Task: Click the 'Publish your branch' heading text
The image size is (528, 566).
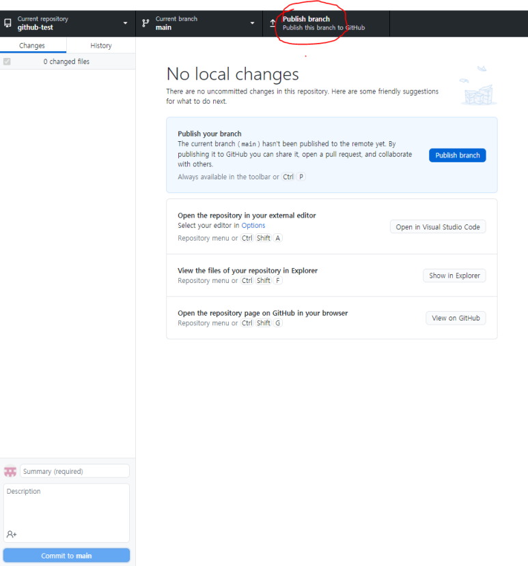Action: (x=210, y=134)
